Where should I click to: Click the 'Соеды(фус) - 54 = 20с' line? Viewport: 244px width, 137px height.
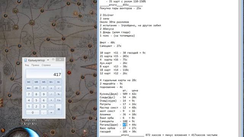[x=118, y=97]
